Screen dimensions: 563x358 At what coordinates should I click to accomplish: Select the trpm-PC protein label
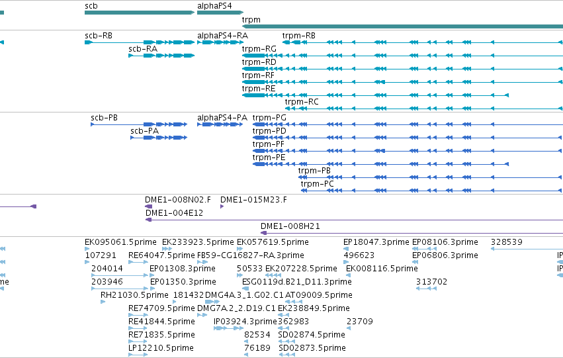[x=318, y=184]
